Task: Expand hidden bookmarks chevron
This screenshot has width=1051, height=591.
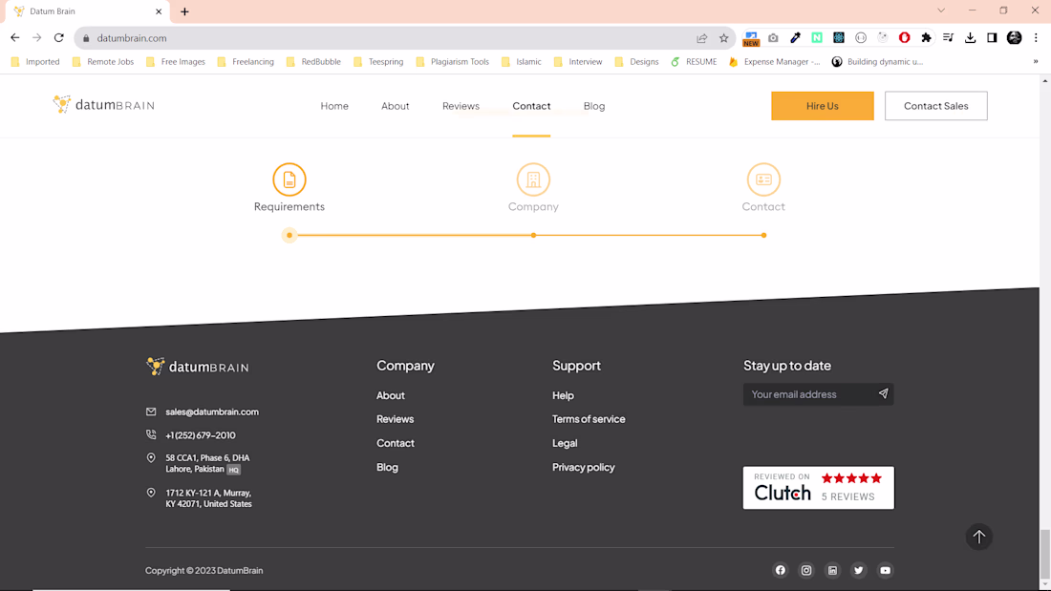Action: [1036, 62]
